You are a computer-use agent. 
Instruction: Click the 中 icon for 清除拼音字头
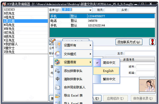58,79
